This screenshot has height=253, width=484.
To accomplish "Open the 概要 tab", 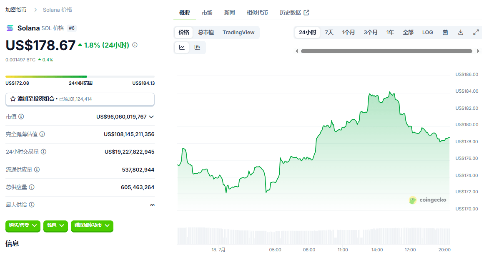I will (x=185, y=13).
